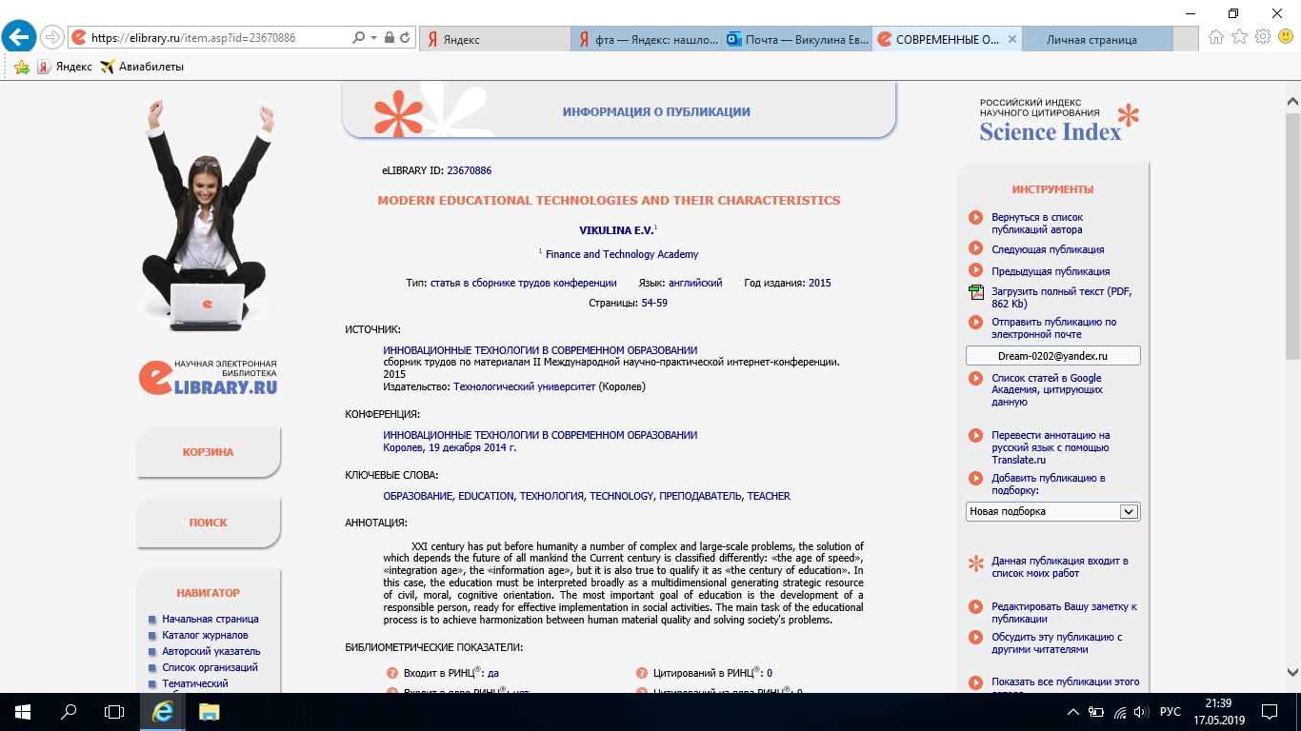
Task: Open the 'Новая подборка' dropdown
Action: click(x=1052, y=511)
